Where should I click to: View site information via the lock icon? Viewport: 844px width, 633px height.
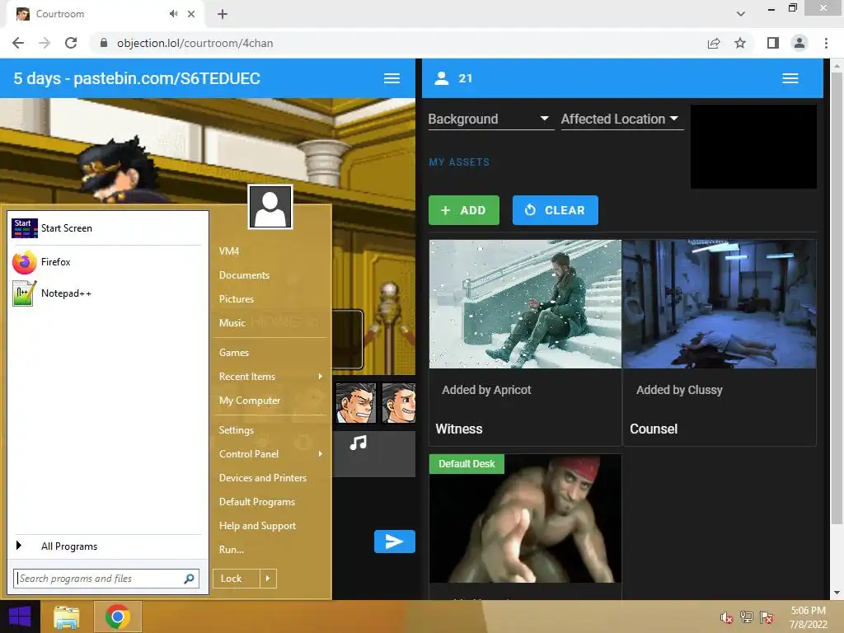click(104, 43)
